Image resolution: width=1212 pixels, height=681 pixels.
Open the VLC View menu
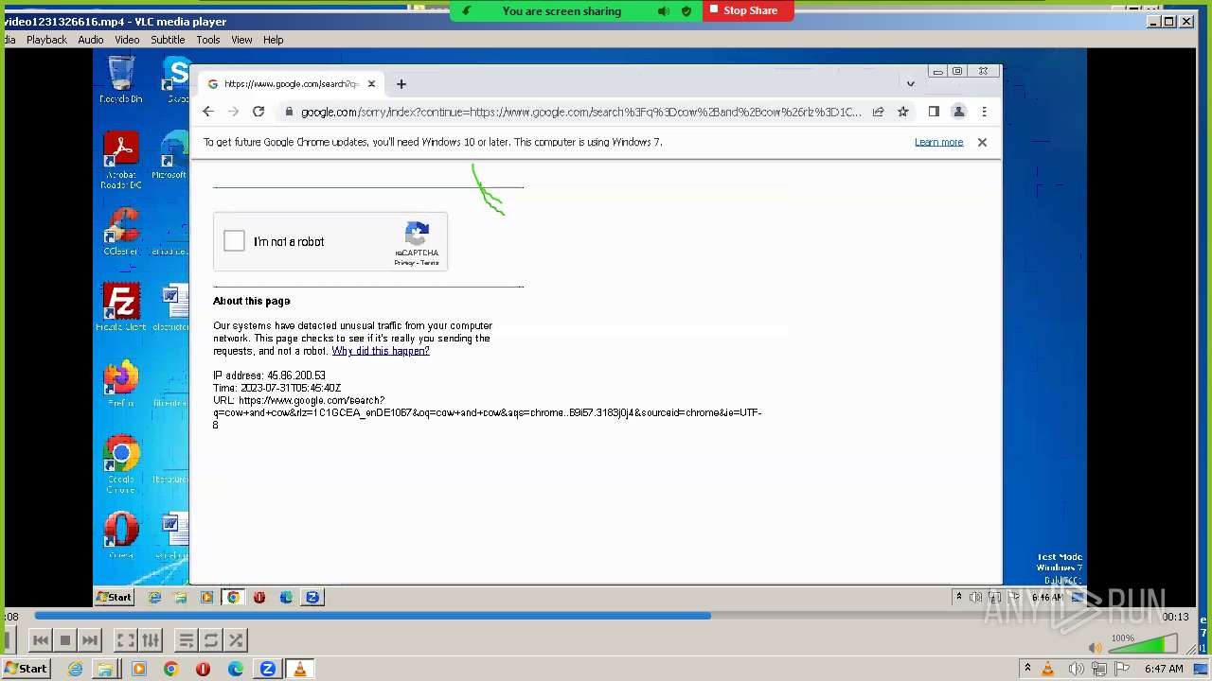(x=241, y=40)
